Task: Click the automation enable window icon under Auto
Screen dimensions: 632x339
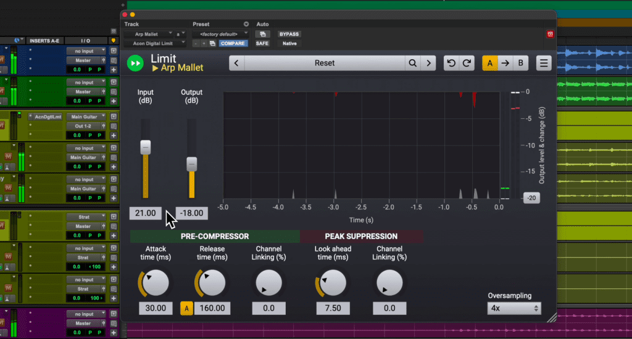Action: pyautogui.click(x=262, y=35)
